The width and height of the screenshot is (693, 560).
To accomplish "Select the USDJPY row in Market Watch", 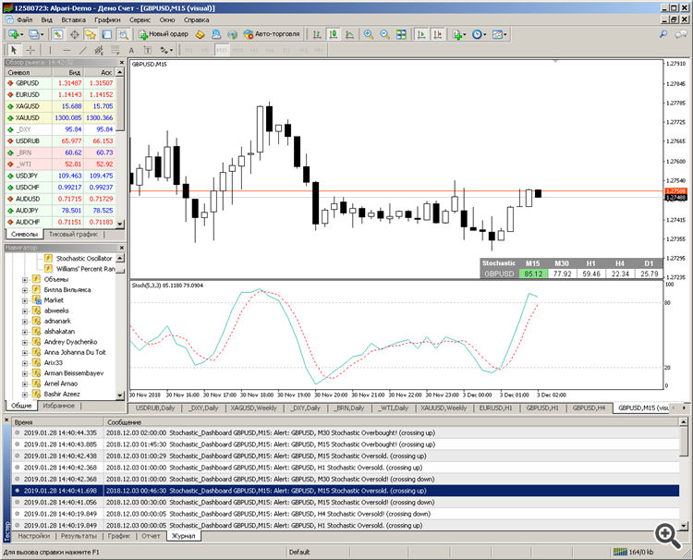I will pyautogui.click(x=28, y=175).
